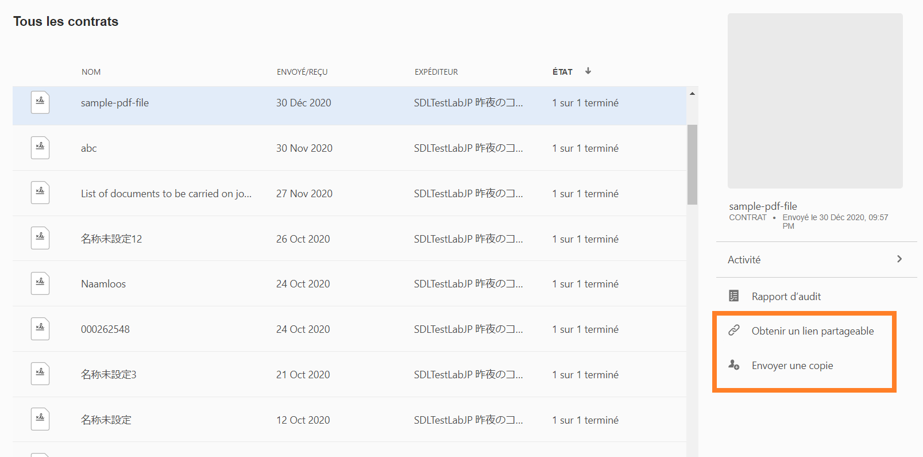Click the document icon for 000262548

(40, 329)
